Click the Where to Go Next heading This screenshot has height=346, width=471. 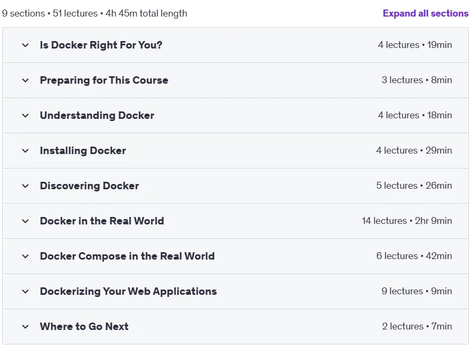point(84,326)
